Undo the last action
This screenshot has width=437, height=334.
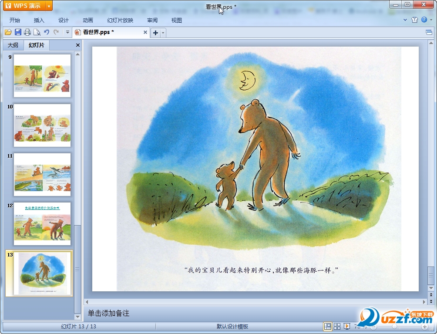47,32
